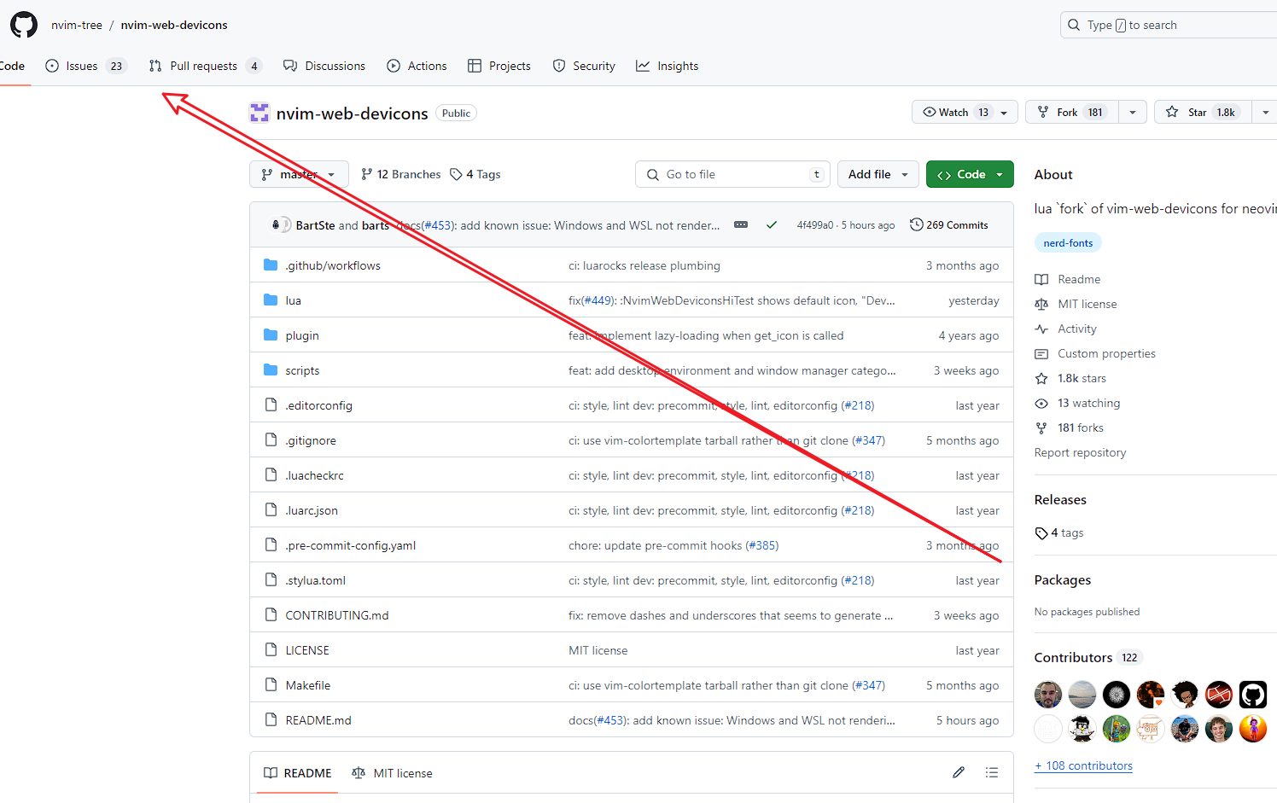The image size is (1277, 803).
Task: Switch to the Actions tab
Action: click(x=417, y=66)
